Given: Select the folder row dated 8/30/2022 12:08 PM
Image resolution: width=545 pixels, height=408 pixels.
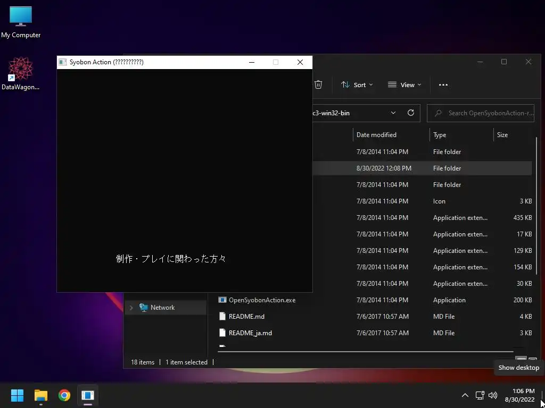Looking at the screenshot, I should tap(422, 168).
